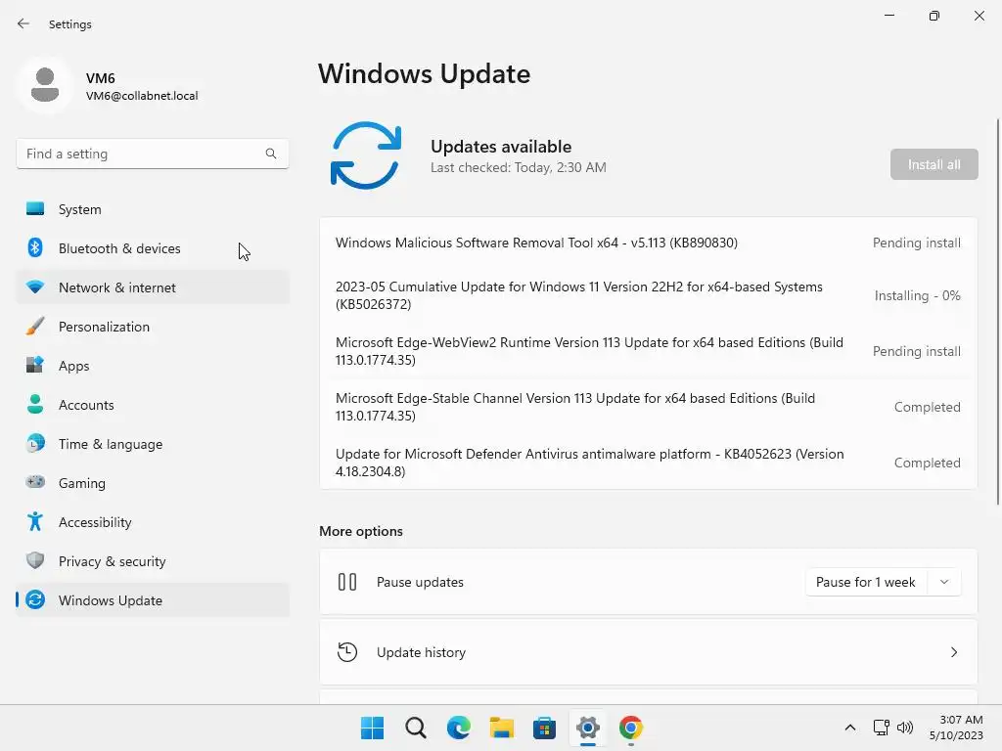Click the Malicious Software Removal Tool update row

click(x=648, y=243)
